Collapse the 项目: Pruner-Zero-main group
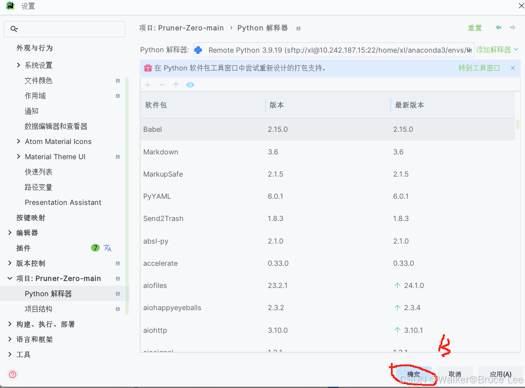Screen dimensions: 525x388 [10, 278]
